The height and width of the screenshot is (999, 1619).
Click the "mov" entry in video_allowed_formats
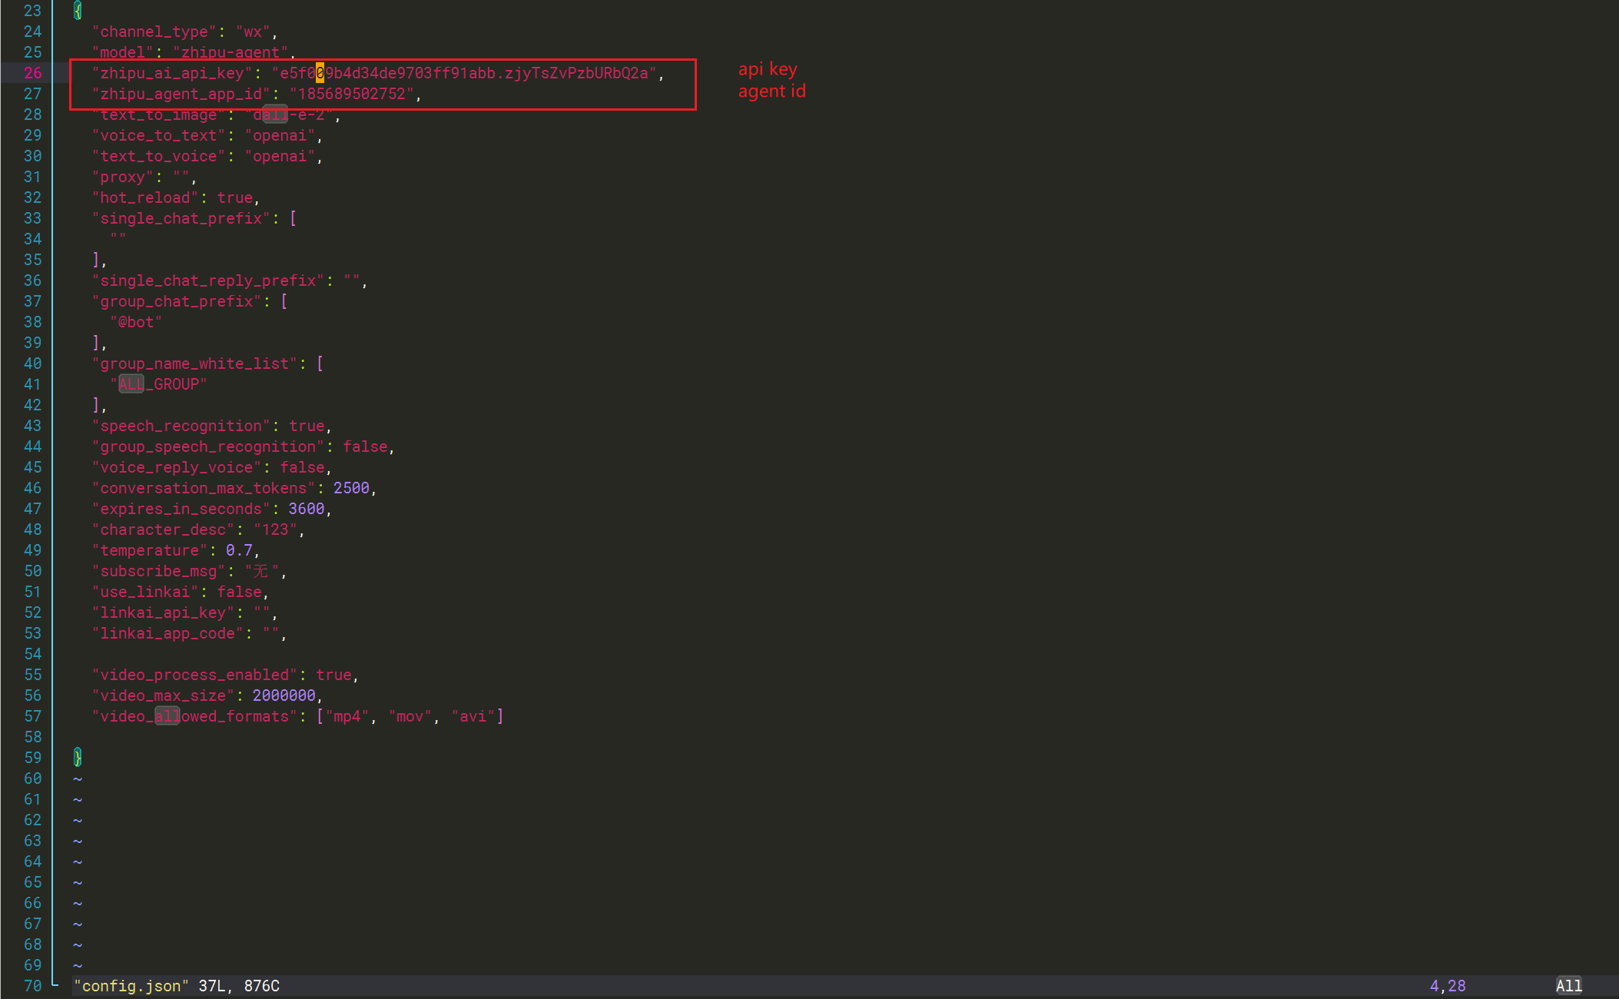point(410,716)
